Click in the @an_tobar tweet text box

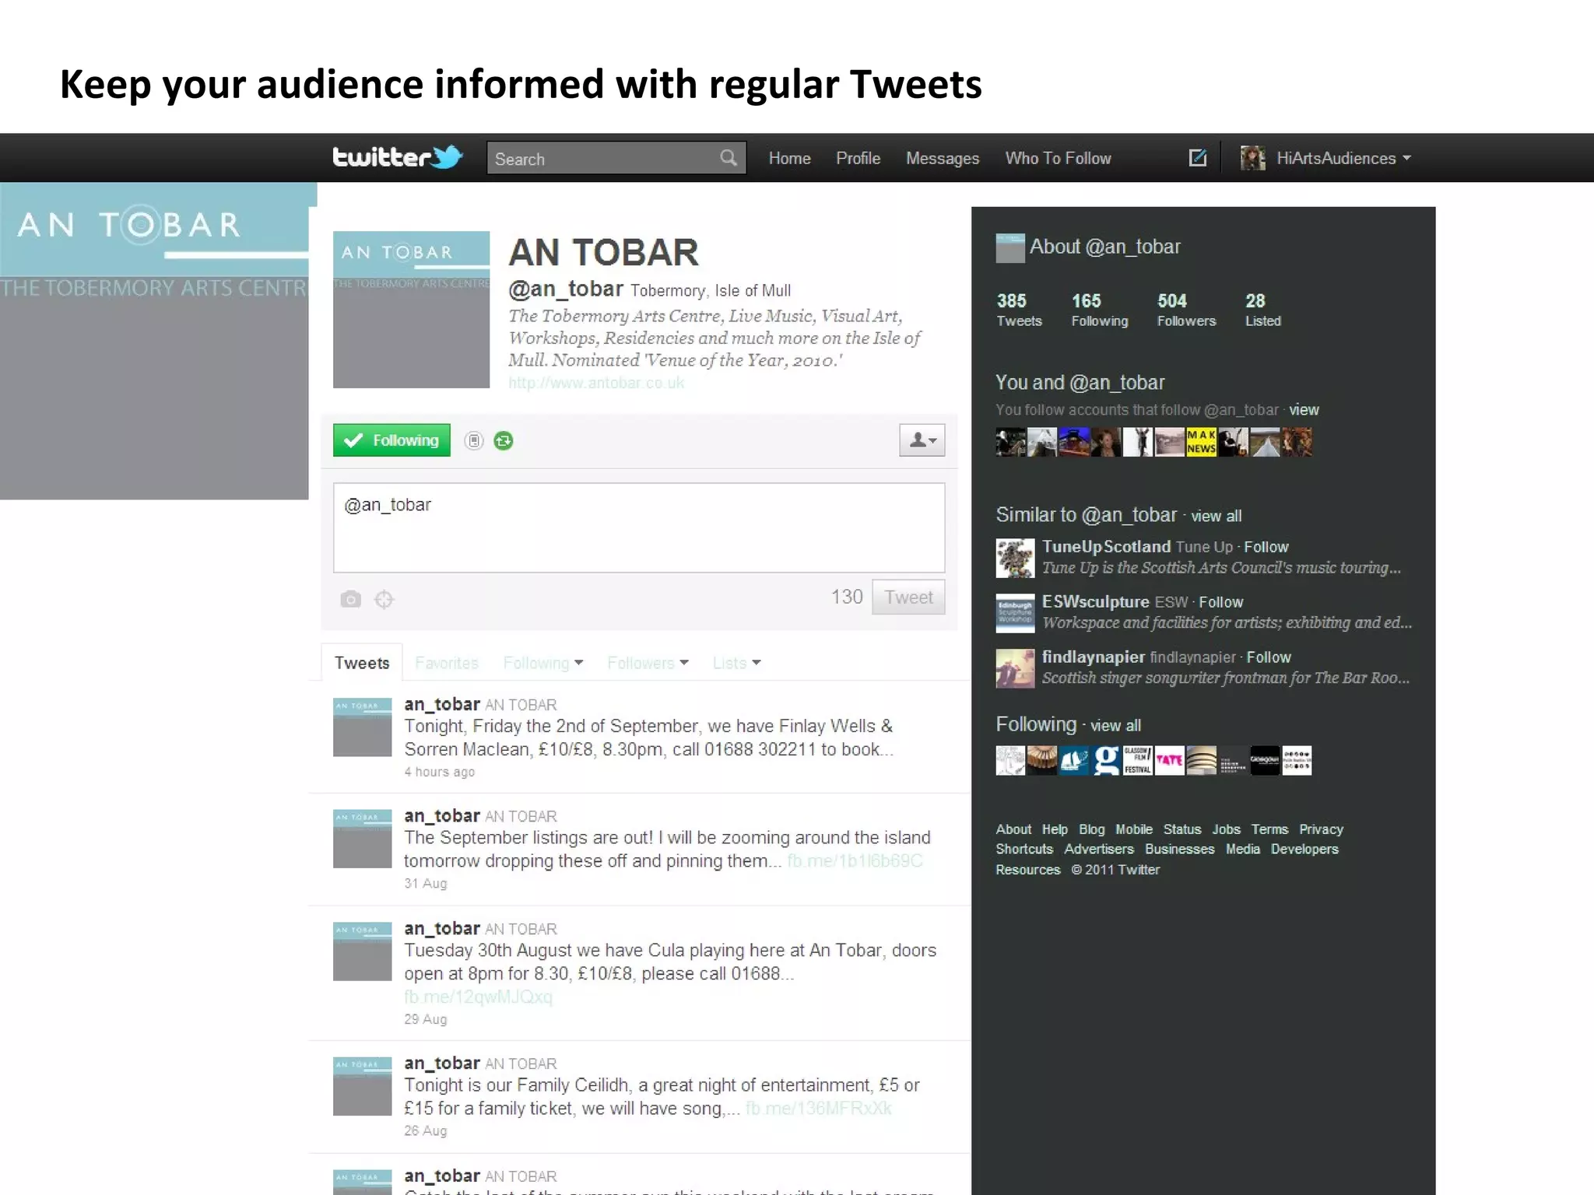click(639, 527)
